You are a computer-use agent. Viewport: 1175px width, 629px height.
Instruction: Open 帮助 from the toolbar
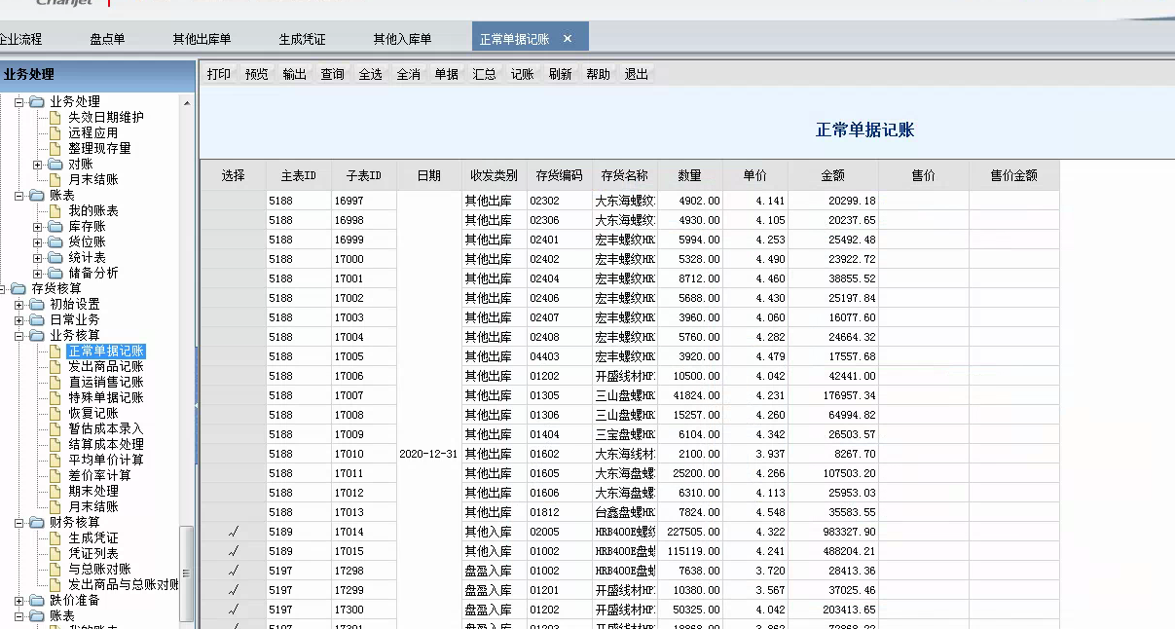click(599, 74)
